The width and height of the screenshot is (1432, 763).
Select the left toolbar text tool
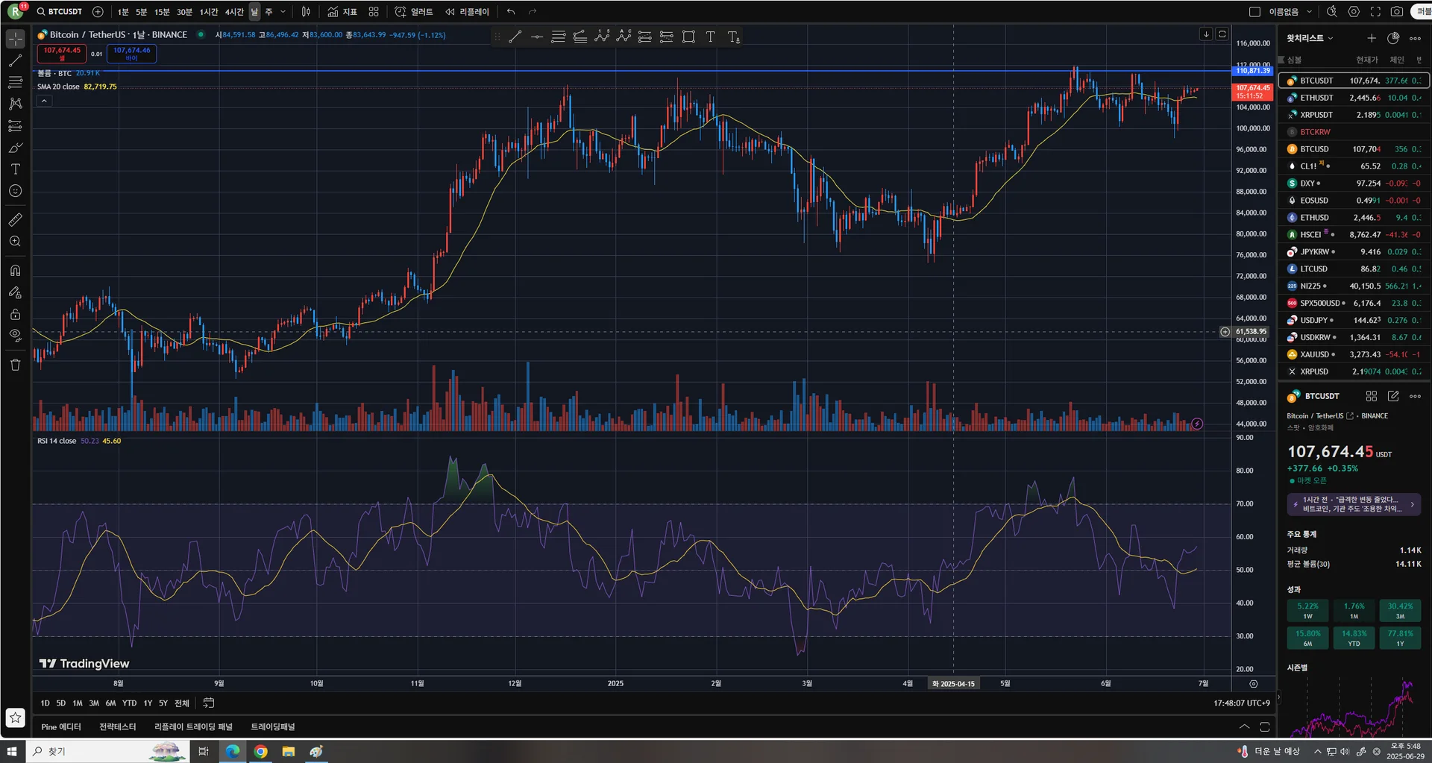pyautogui.click(x=16, y=169)
